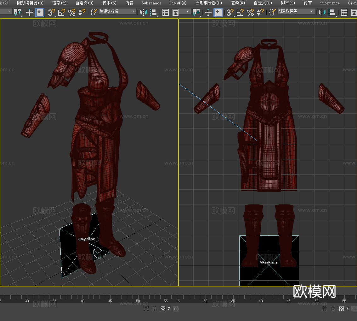Open 脚本(S) menu in front-view window
357x321 pixels.
(x=288, y=3)
